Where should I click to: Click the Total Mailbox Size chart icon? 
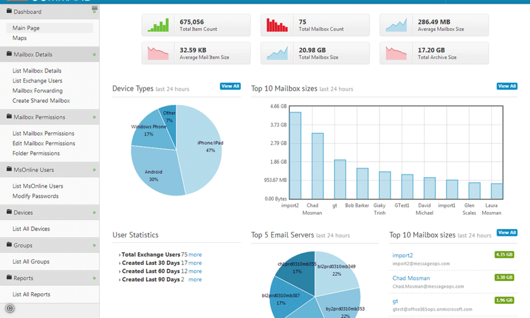277,53
